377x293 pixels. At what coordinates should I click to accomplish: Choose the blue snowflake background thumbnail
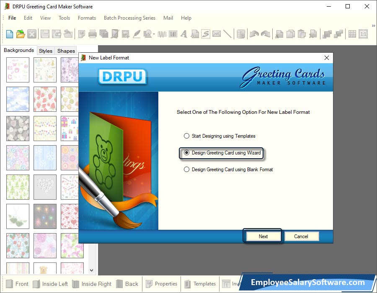pos(45,158)
